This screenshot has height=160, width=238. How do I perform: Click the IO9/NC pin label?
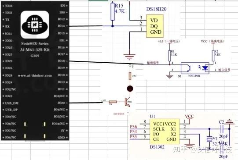point(11,117)
